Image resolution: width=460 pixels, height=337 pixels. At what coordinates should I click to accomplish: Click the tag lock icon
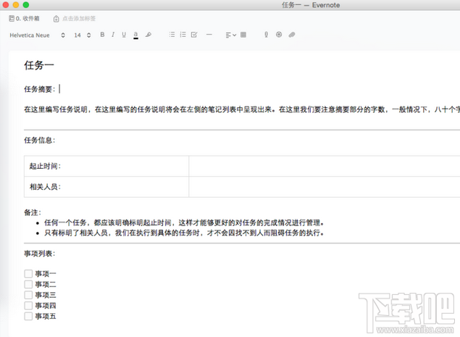[x=56, y=19]
